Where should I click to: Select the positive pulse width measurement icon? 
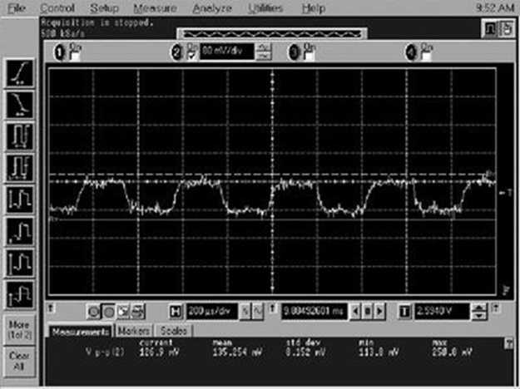click(x=20, y=199)
